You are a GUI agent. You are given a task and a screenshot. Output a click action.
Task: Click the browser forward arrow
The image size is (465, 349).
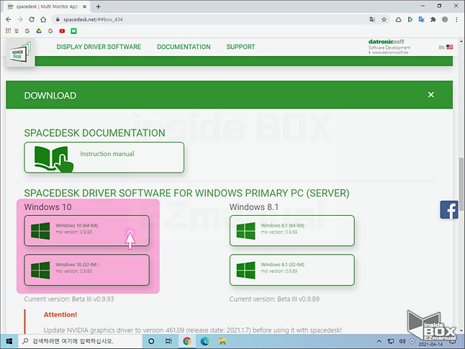pyautogui.click(x=20, y=19)
